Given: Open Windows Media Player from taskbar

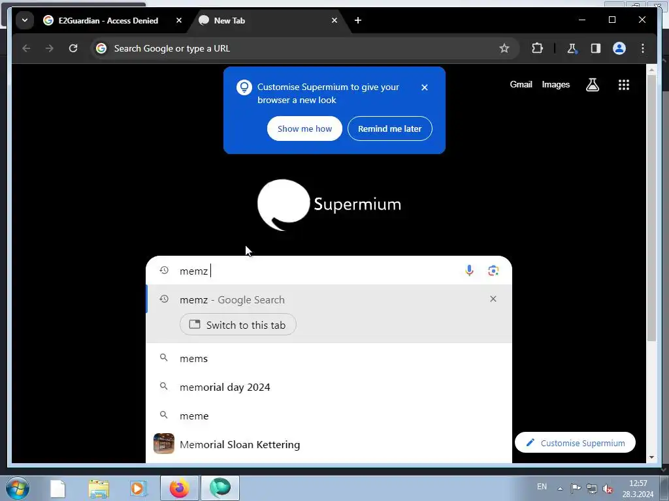Looking at the screenshot, I should 138,488.
